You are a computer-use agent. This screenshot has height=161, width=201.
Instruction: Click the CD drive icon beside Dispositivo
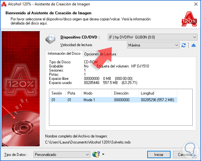point(51,38)
